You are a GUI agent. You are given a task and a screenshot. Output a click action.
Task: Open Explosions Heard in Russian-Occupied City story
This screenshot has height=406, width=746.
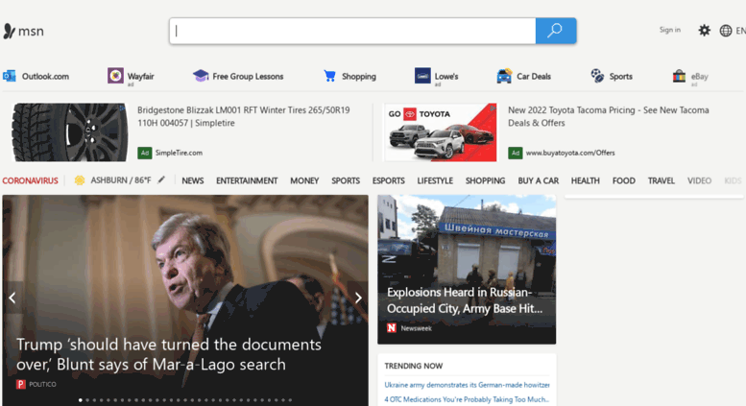point(465,300)
